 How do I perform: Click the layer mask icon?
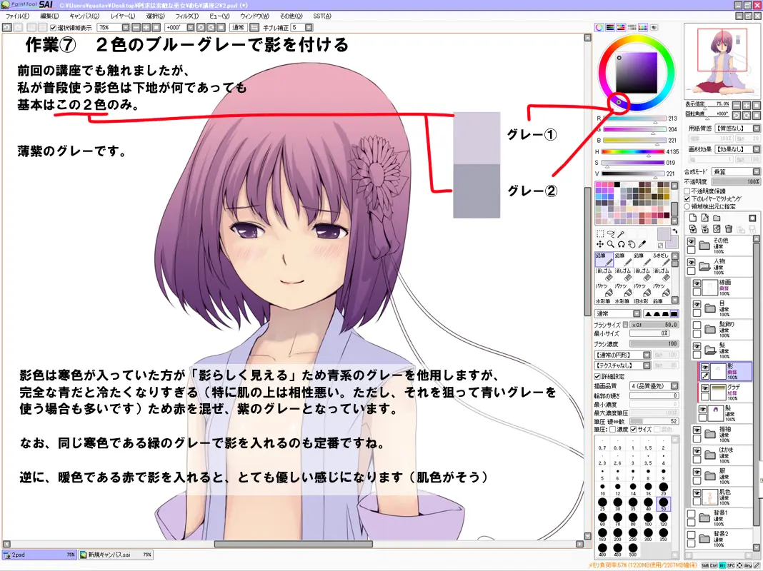pos(752,218)
